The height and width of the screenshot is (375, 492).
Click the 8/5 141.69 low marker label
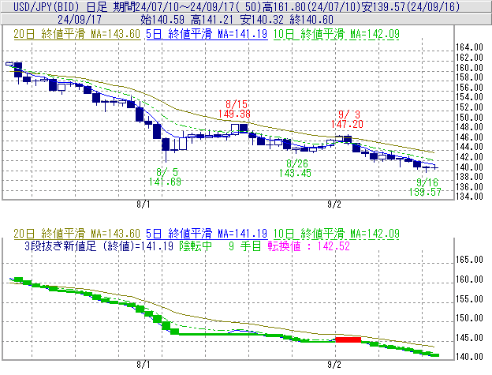click(x=165, y=177)
